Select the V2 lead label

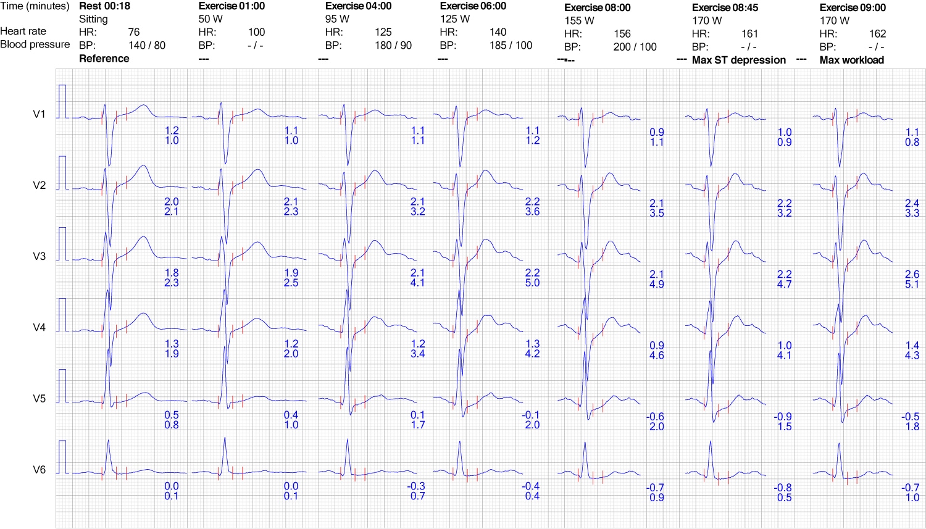pyautogui.click(x=39, y=185)
